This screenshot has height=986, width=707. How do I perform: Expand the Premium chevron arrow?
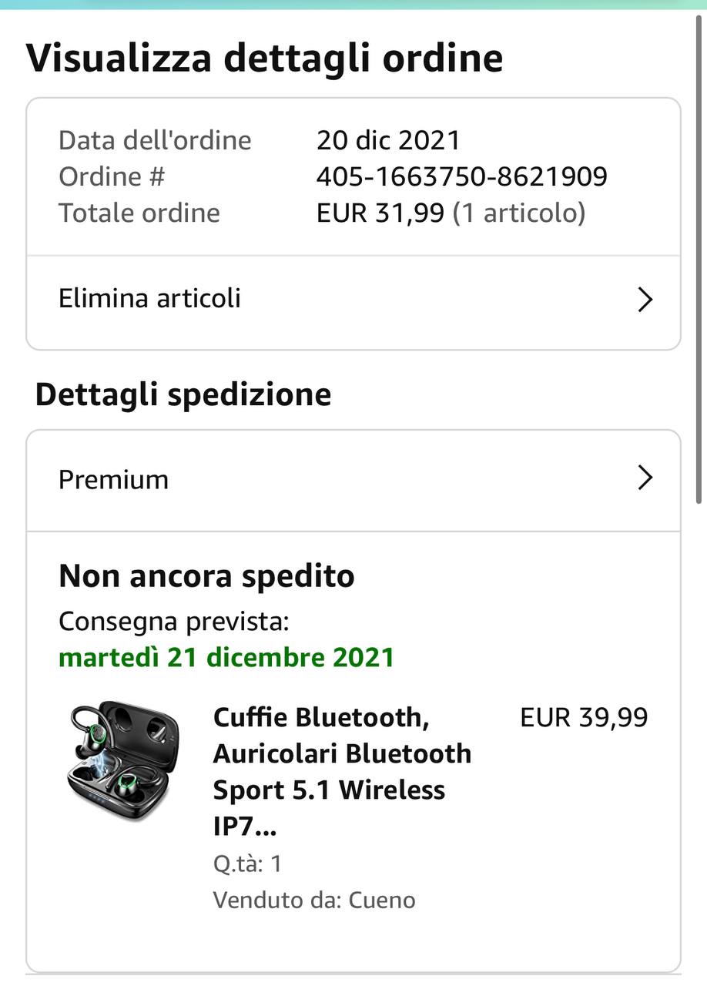click(645, 478)
